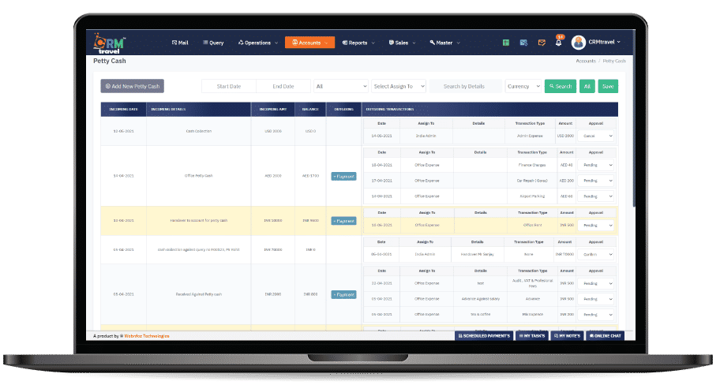Open My Note's bottom tab
Screen dimensions: 720x385
click(x=567, y=336)
